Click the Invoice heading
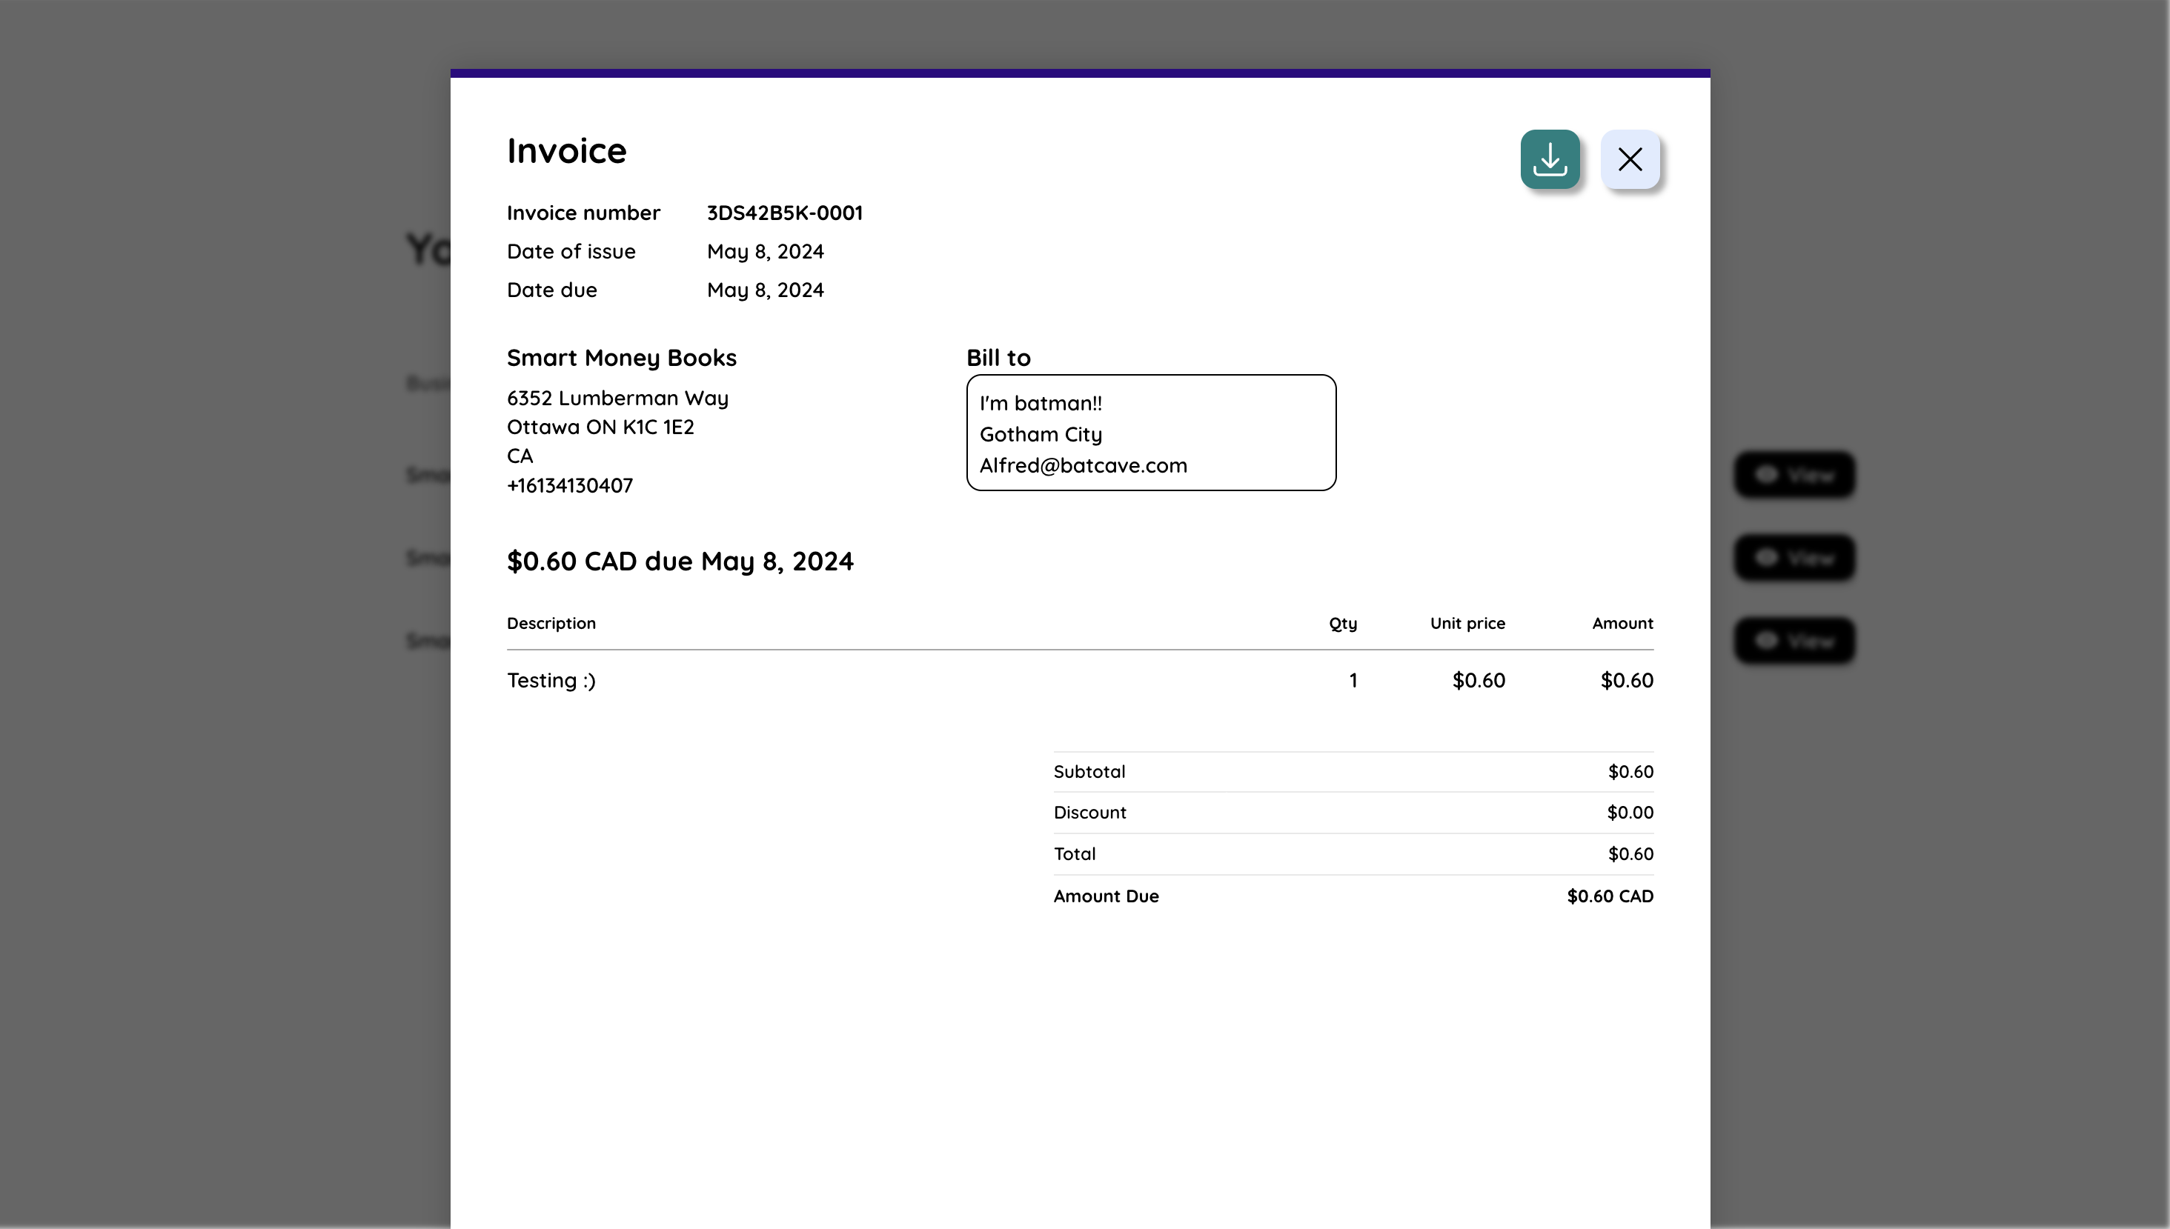Image resolution: width=2170 pixels, height=1229 pixels. click(566, 151)
